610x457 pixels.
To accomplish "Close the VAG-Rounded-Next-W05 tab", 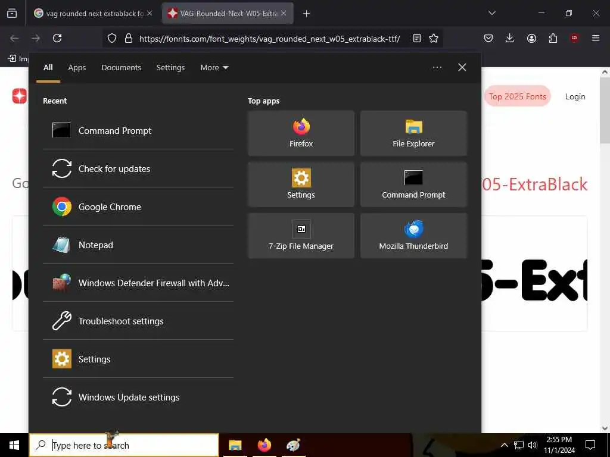I will [x=284, y=13].
